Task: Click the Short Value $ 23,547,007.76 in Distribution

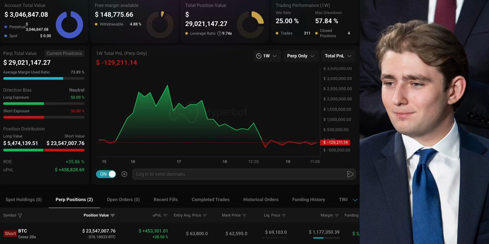Action: pos(65,143)
